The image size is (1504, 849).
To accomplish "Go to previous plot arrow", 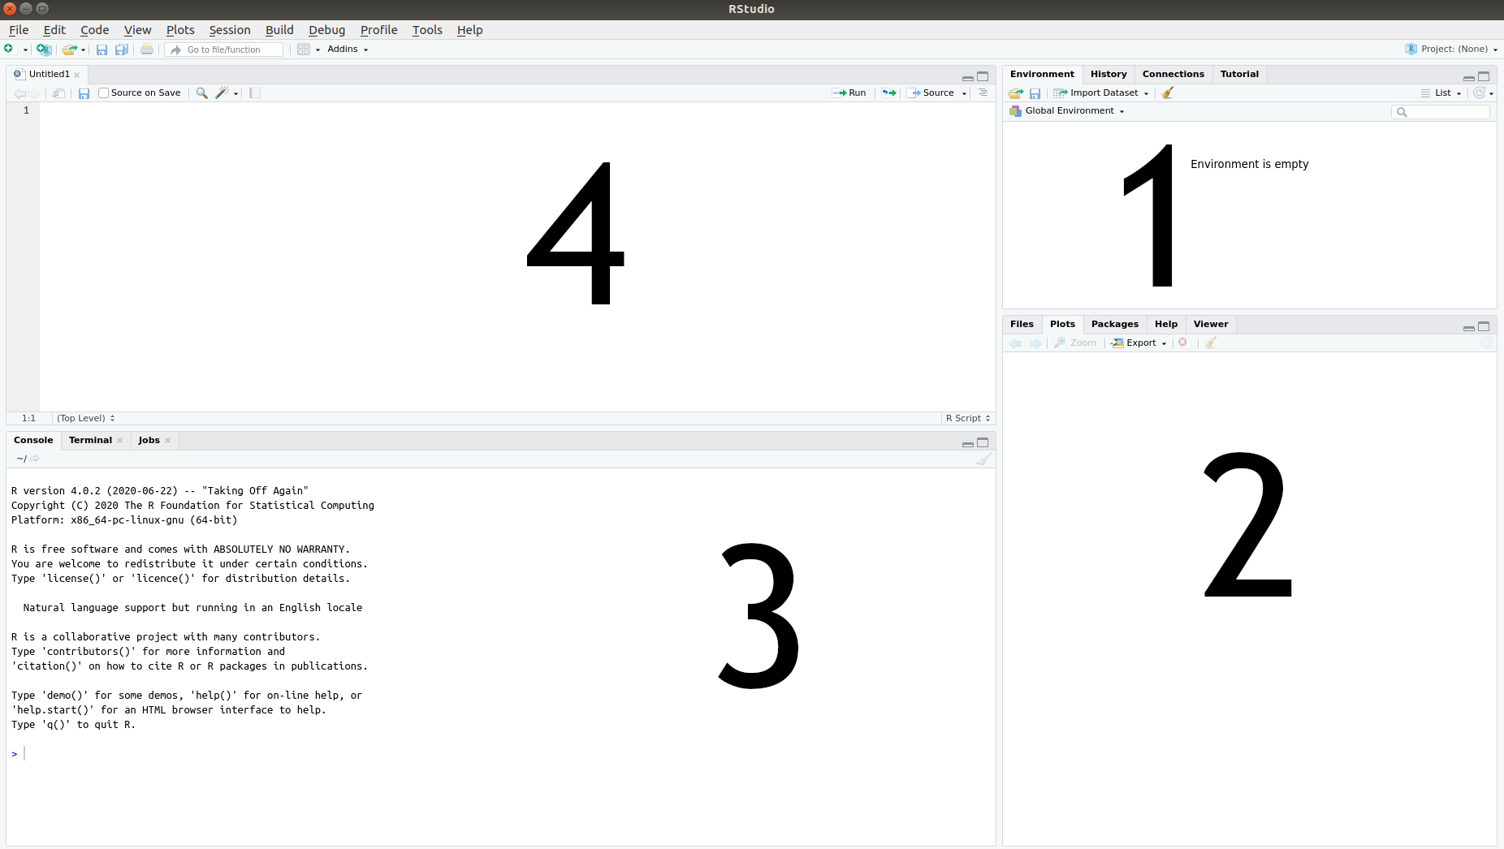I will point(1015,343).
